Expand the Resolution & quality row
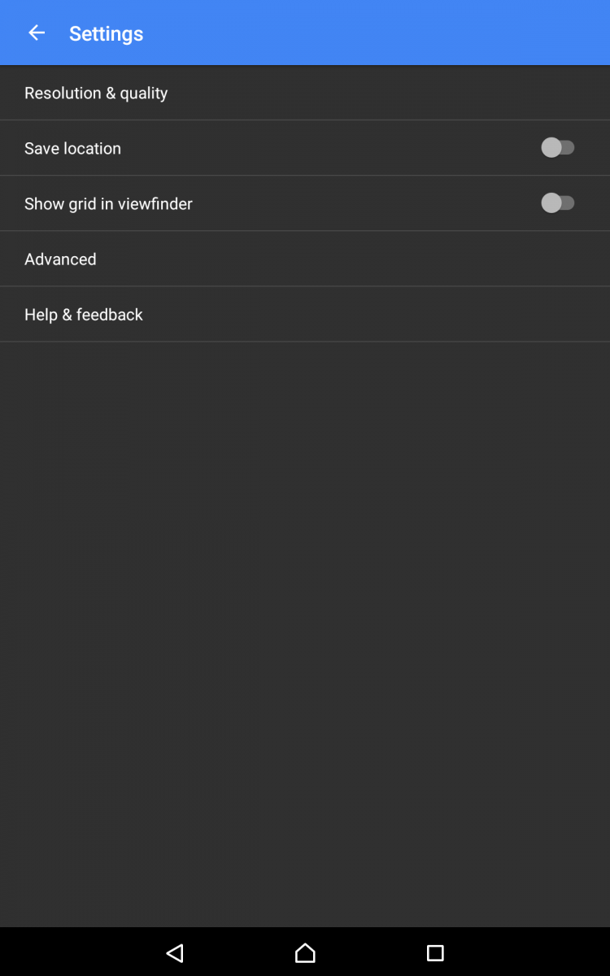The image size is (610, 976). click(x=305, y=93)
